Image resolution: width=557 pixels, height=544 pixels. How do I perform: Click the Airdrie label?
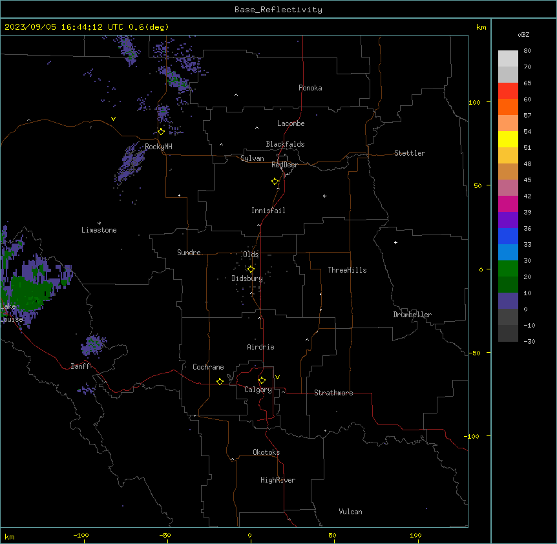(260, 347)
